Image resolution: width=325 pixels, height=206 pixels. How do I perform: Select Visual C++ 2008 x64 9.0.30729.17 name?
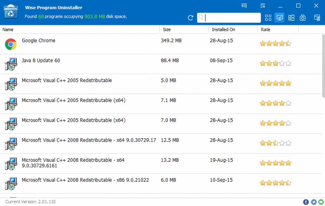coord(89,140)
